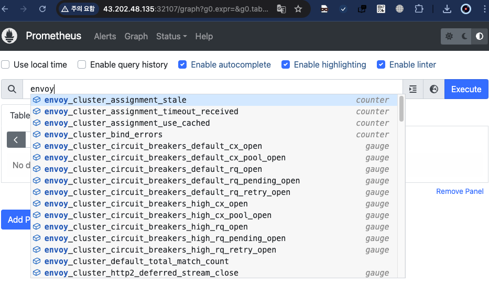Open the translate page icon

click(x=281, y=9)
